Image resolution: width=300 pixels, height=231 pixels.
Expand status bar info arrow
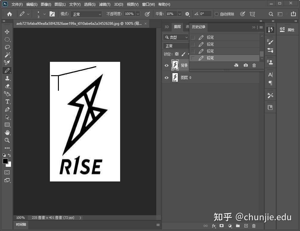point(80,218)
